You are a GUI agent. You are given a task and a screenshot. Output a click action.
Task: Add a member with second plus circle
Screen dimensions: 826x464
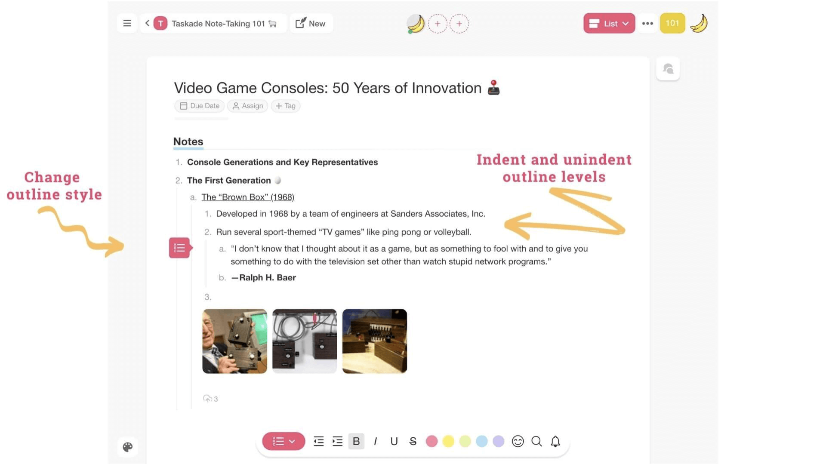pos(459,24)
